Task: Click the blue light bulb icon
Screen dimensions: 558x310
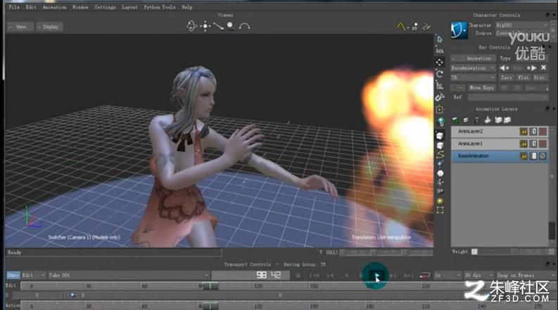Action: click(x=440, y=122)
